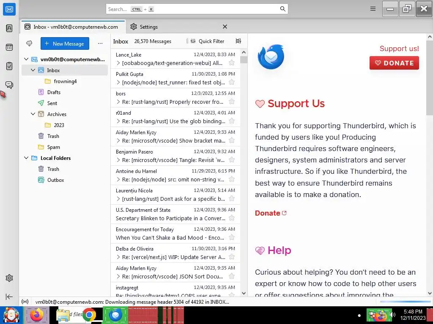433x324 pixels.
Task: Open the Address Book space
Action: click(9, 28)
